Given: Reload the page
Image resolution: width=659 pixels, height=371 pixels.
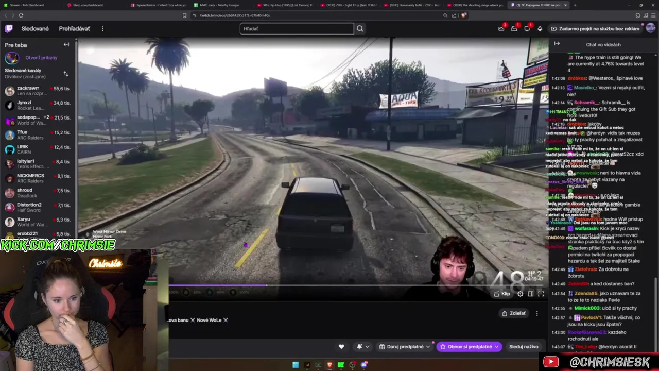Looking at the screenshot, I should [x=21, y=15].
